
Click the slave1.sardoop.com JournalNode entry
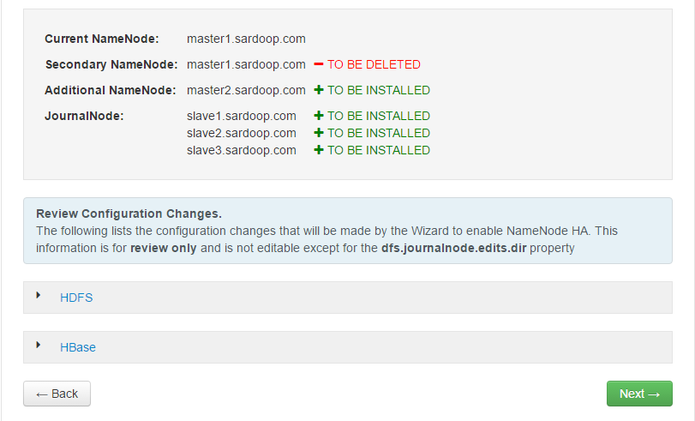pos(242,116)
